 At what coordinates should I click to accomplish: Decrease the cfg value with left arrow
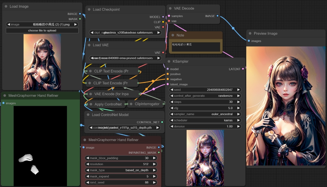coord(171,108)
